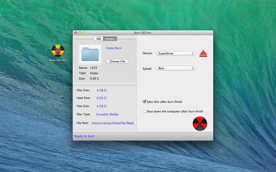Click the Burn ISO Pro title bar
Screen dimensions: 276x172
[x=143, y=33]
